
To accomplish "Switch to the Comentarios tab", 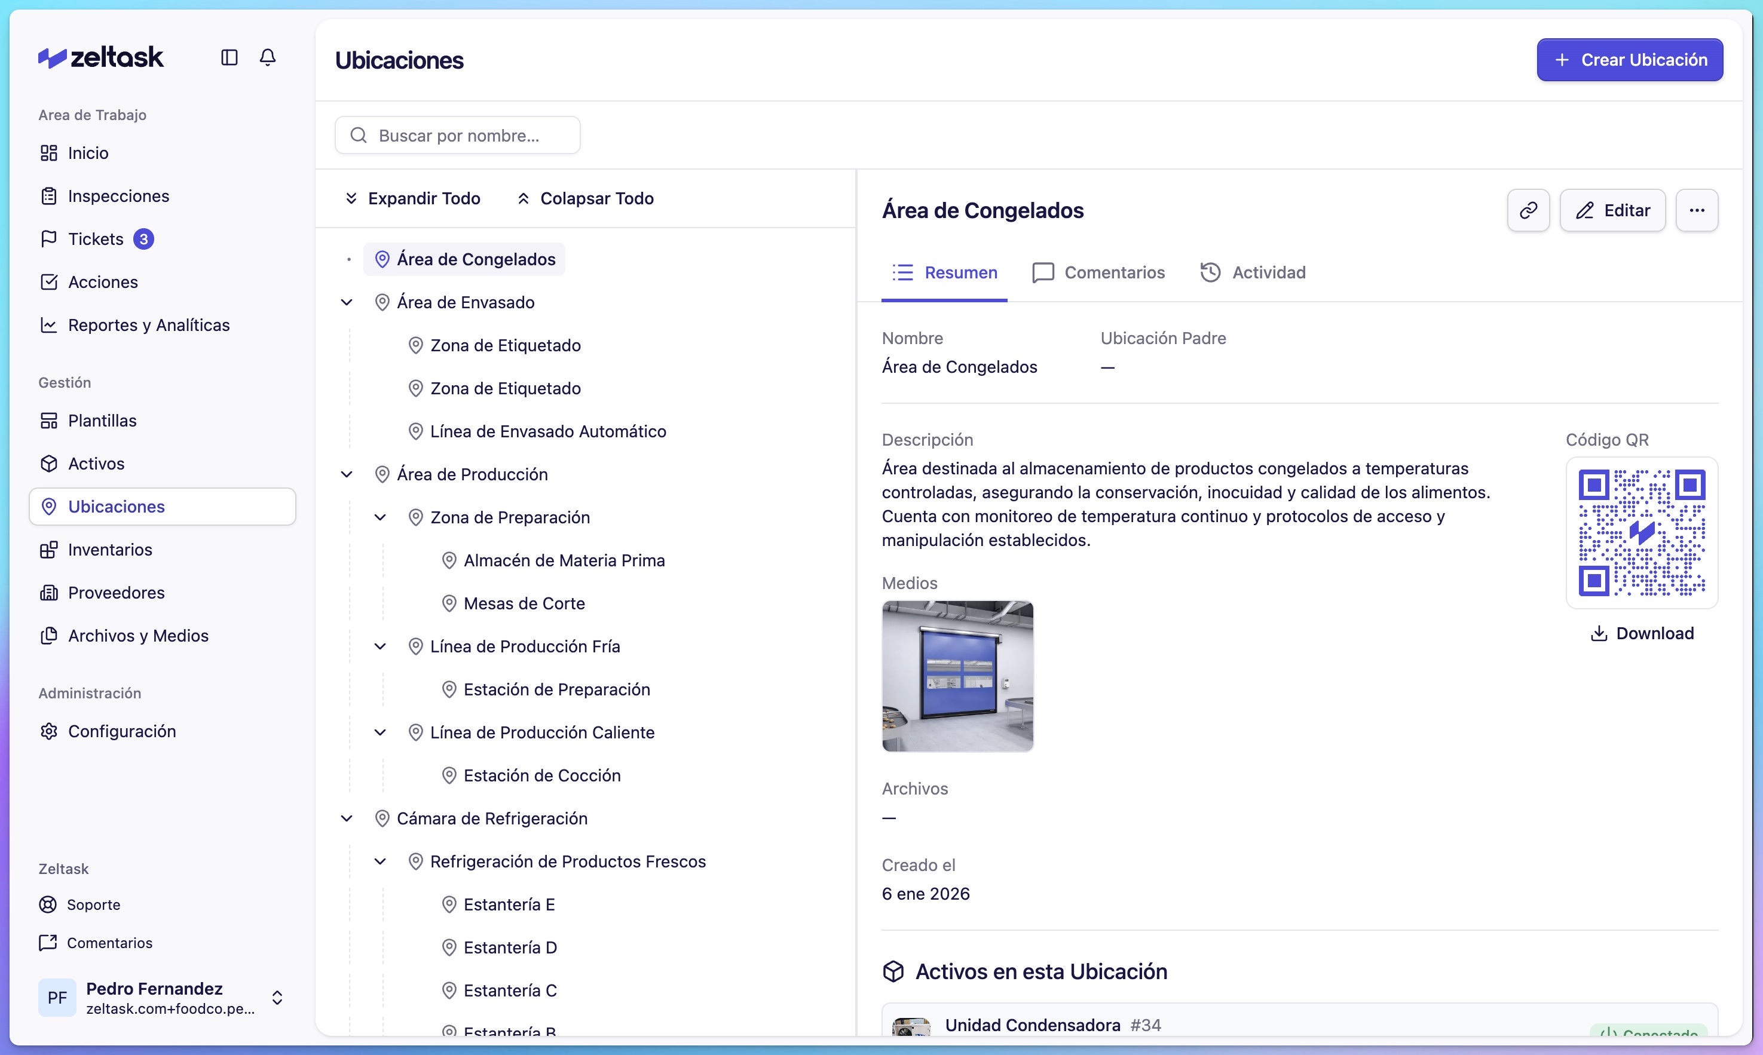I will click(1099, 273).
